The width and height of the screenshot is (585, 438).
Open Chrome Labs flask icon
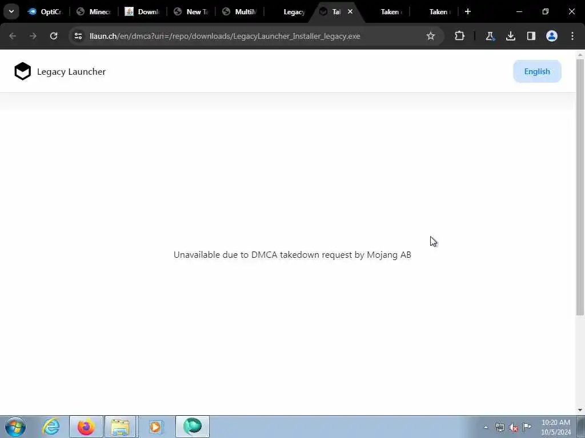point(490,36)
